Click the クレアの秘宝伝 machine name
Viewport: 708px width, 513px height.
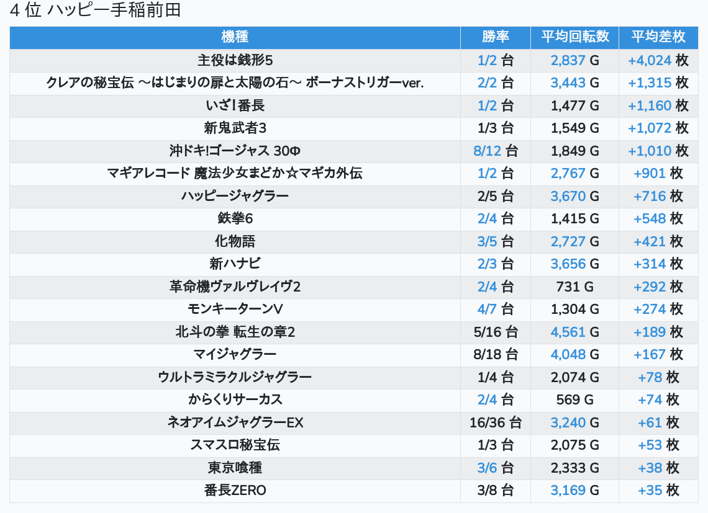[235, 83]
